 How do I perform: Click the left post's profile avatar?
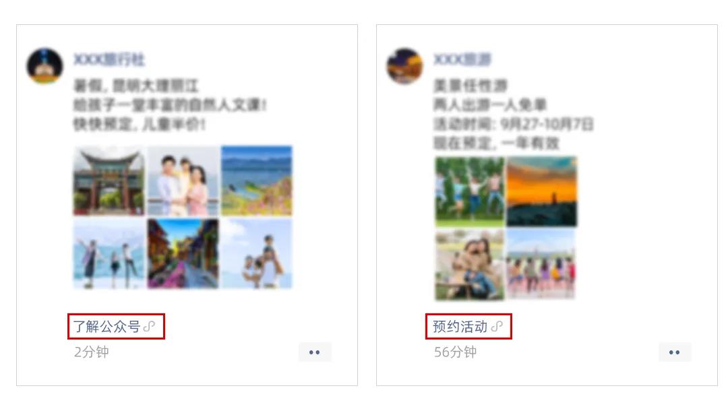(44, 66)
